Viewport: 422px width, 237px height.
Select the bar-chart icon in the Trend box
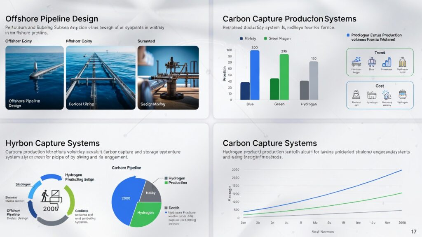click(387, 62)
